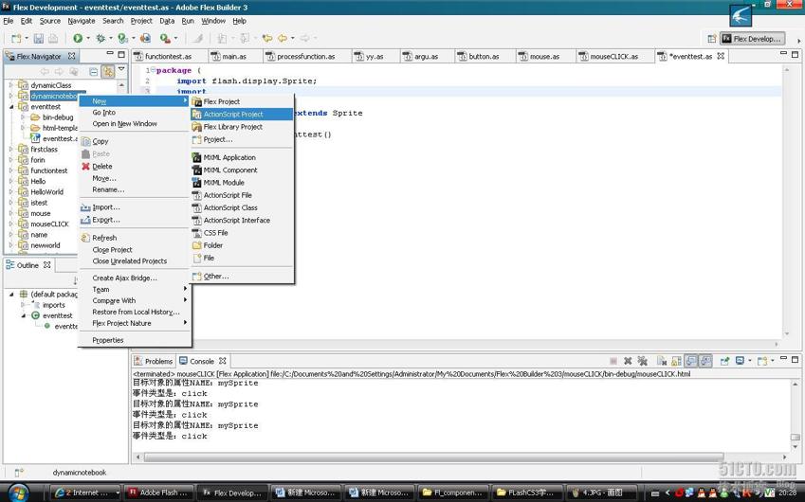This screenshot has height=502, width=805.
Task: Click Delete in the context menu
Action: [134, 166]
